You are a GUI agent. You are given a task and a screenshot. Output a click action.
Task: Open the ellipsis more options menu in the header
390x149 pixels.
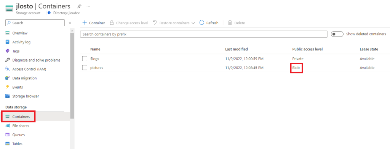tap(88, 6)
